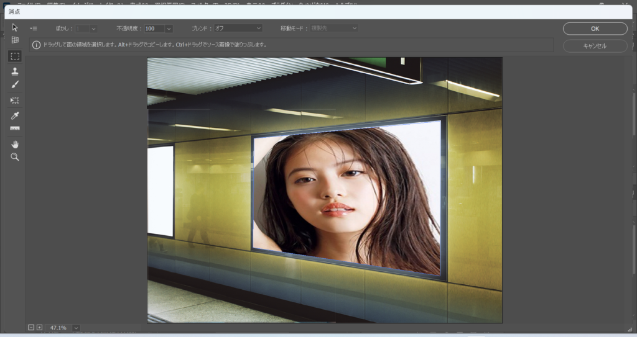
Task: Select the Eyedropper tool
Action: (15, 116)
